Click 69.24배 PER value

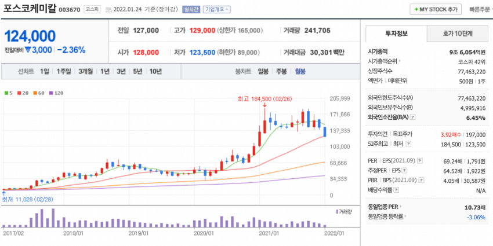pos(453,161)
